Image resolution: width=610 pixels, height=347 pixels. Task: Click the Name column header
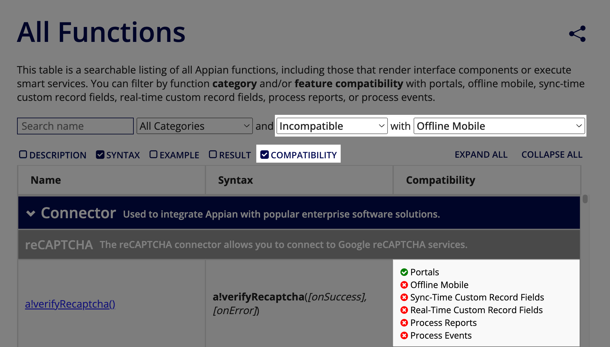pos(112,180)
